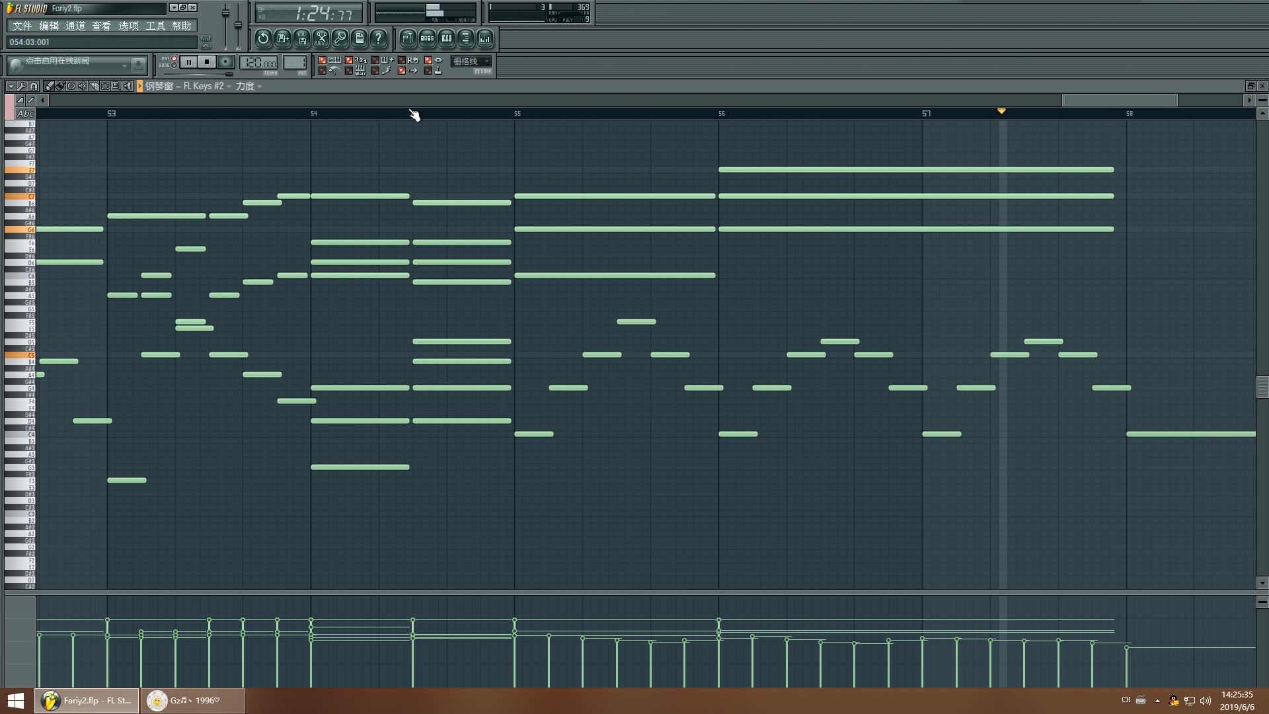Open the 编辑 menu
The image size is (1269, 714).
(x=49, y=26)
